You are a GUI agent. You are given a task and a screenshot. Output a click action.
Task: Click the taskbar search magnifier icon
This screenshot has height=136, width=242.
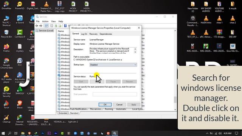pos(9,133)
